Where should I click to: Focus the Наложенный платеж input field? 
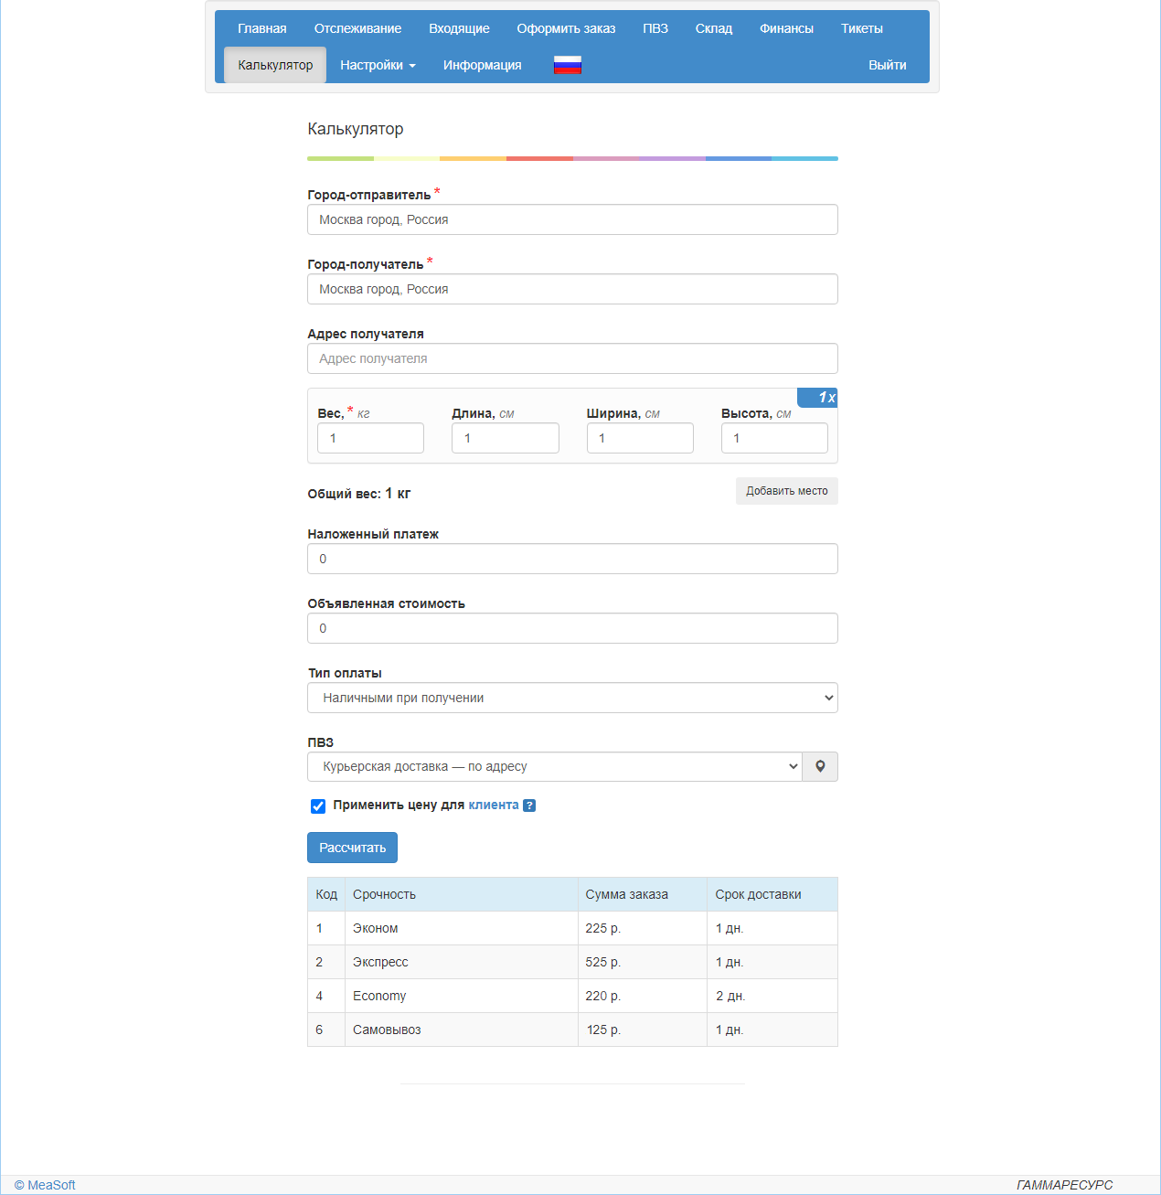572,559
